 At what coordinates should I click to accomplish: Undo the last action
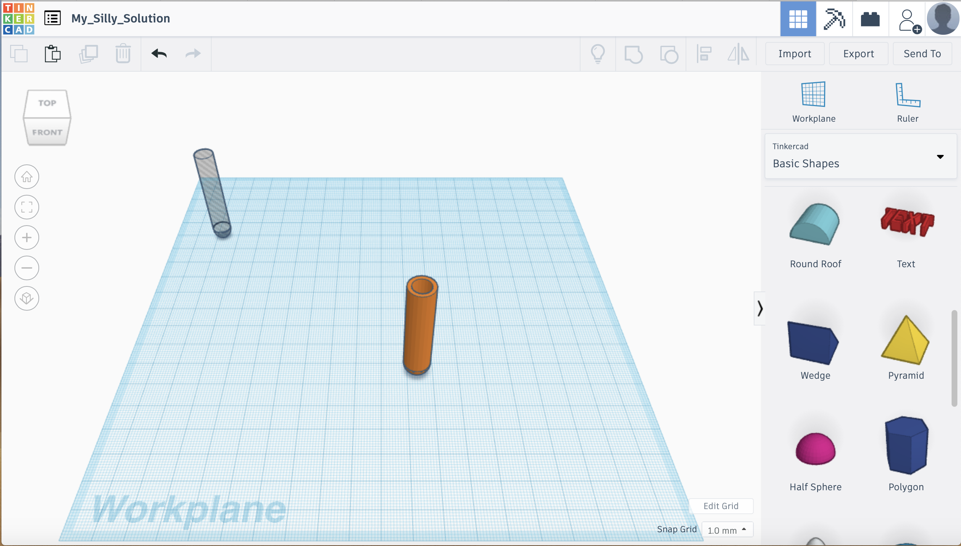click(159, 54)
